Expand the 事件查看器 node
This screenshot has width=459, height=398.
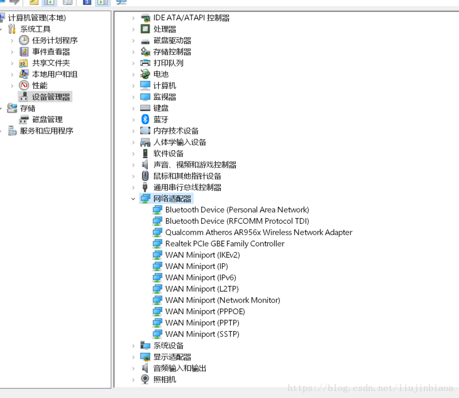12,52
